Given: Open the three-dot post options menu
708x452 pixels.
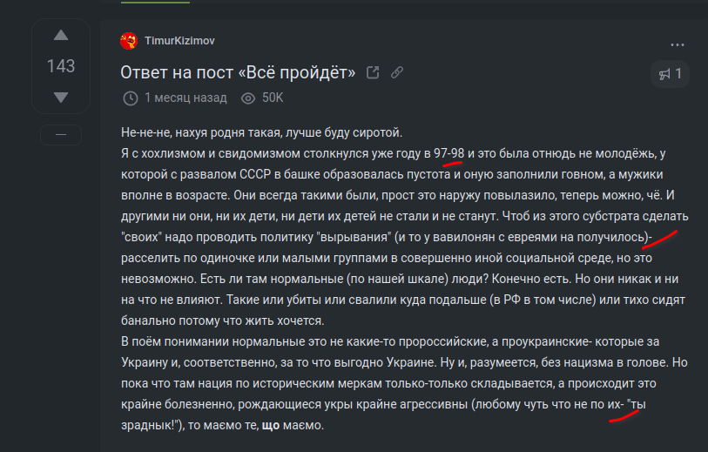Looking at the screenshot, I should (x=678, y=45).
